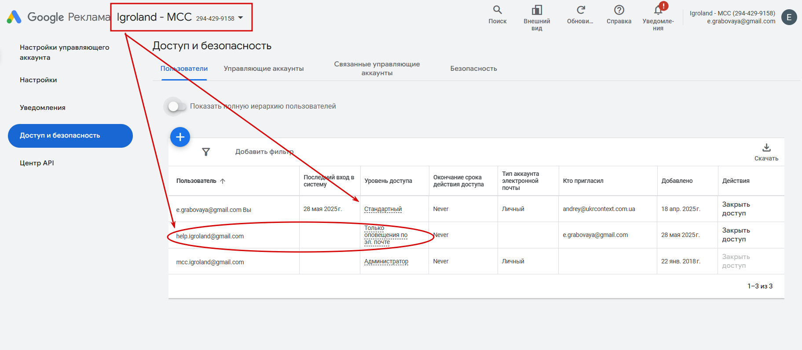This screenshot has height=350, width=802.
Task: Open access level Только оповещения по эл. почте
Action: pyautogui.click(x=386, y=235)
